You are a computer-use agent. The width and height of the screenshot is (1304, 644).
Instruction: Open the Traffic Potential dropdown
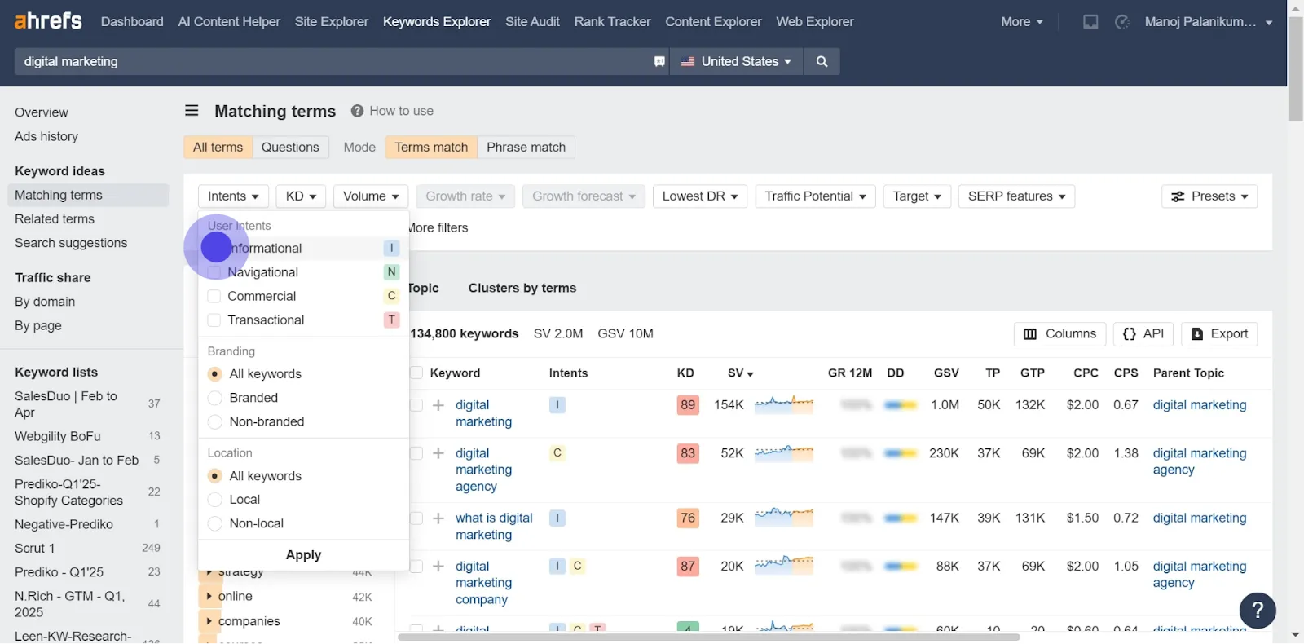click(x=815, y=196)
